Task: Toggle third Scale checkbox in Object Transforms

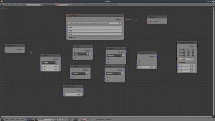Action: point(193,55)
